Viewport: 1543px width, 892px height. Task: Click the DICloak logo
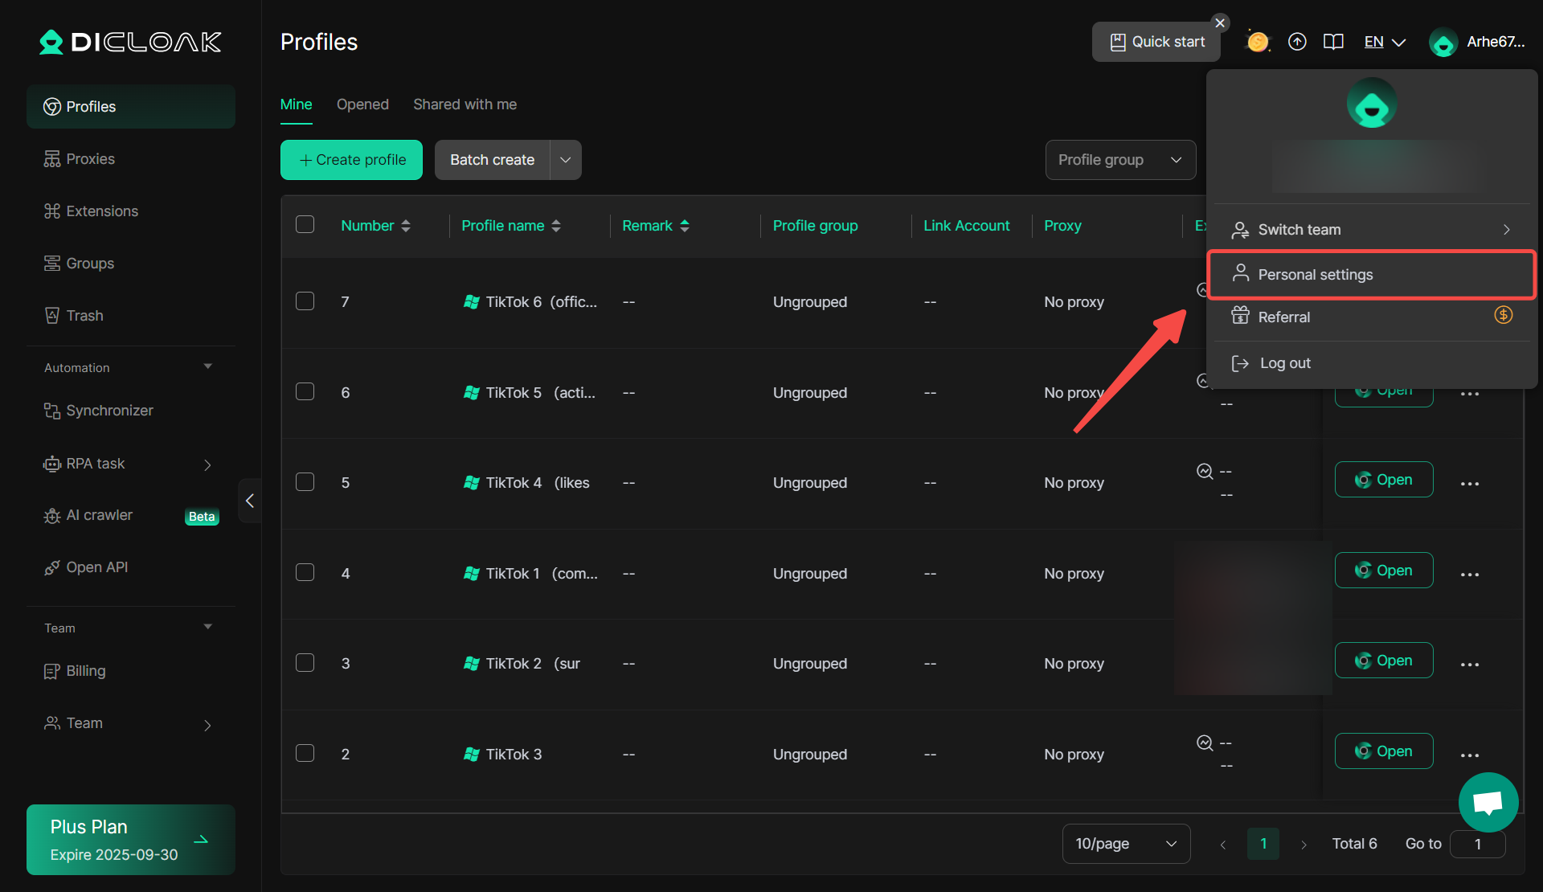[x=131, y=42]
